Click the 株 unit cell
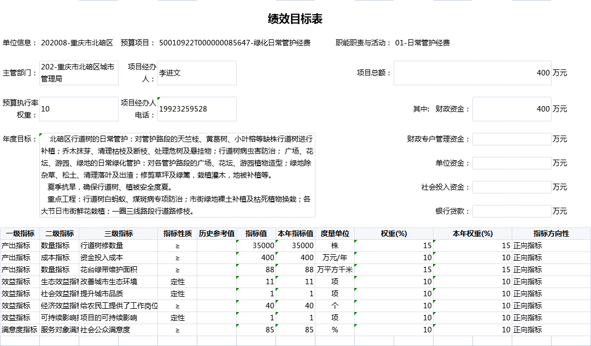This screenshot has width=591, height=346. tap(335, 246)
